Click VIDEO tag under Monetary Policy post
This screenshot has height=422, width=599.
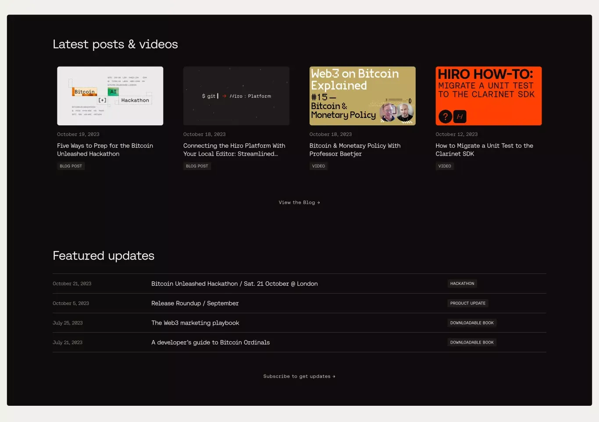point(319,166)
